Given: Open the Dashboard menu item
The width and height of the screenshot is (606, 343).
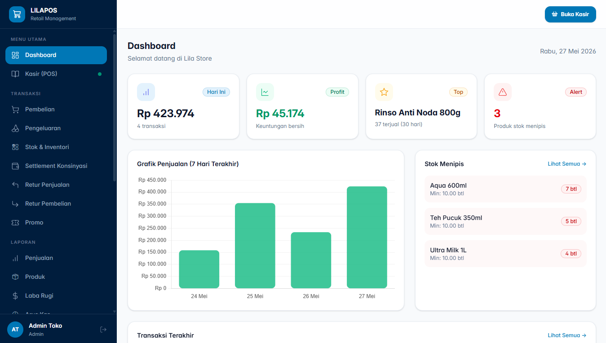Looking at the screenshot, I should pos(56,55).
